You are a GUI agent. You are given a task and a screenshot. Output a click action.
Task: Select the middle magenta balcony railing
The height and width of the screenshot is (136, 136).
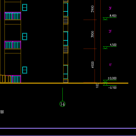click(x=13, y=45)
